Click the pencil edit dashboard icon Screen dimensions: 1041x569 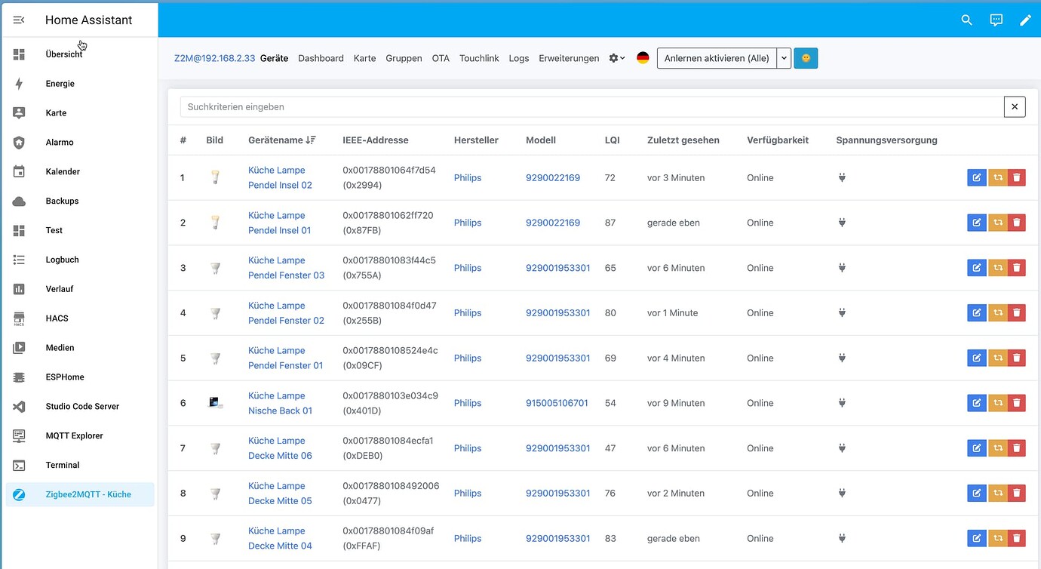1025,20
